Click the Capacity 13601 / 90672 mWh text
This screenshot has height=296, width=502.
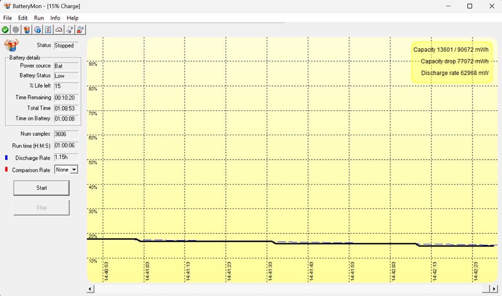coord(451,50)
